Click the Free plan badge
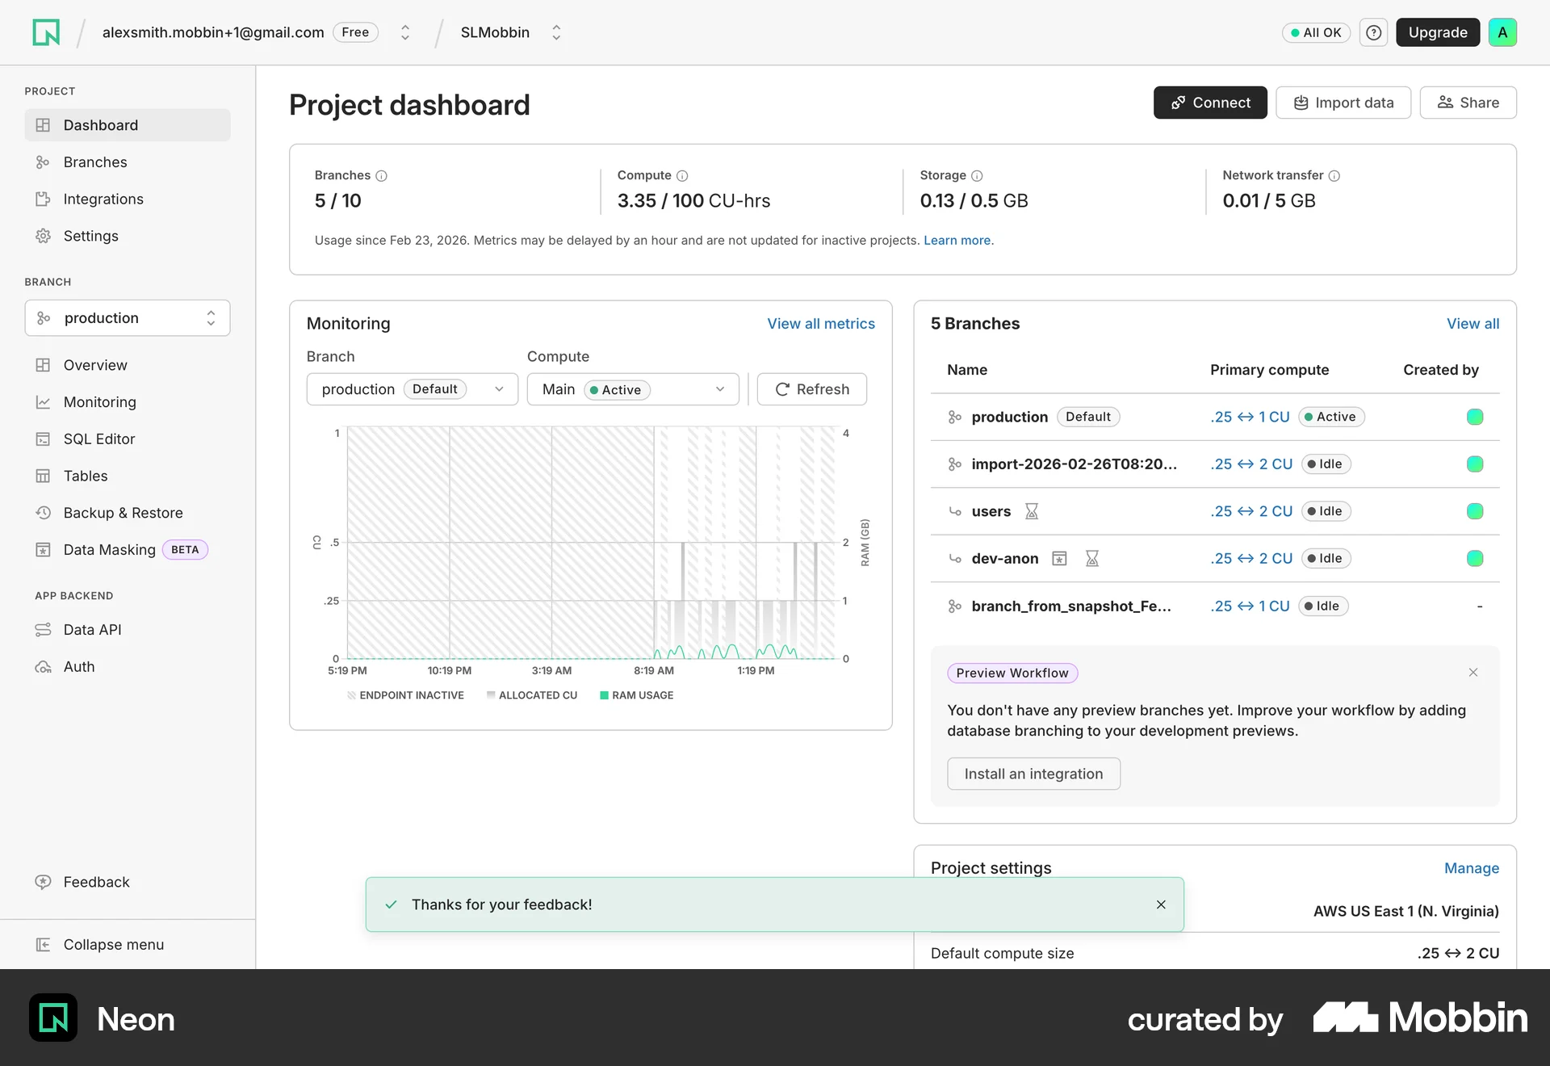 355,32
